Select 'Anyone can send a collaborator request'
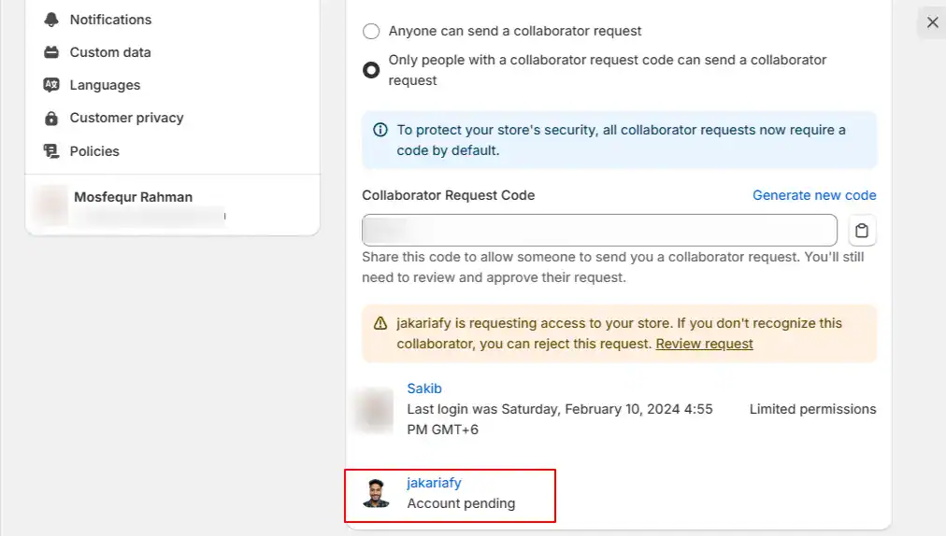Image resolution: width=946 pixels, height=536 pixels. click(x=371, y=32)
